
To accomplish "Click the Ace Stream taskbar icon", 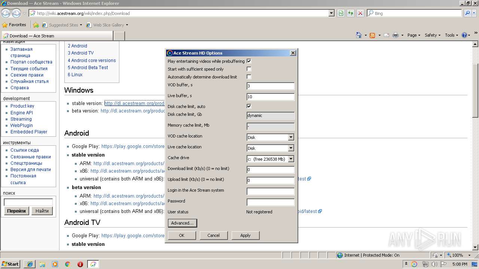I will tap(93, 264).
